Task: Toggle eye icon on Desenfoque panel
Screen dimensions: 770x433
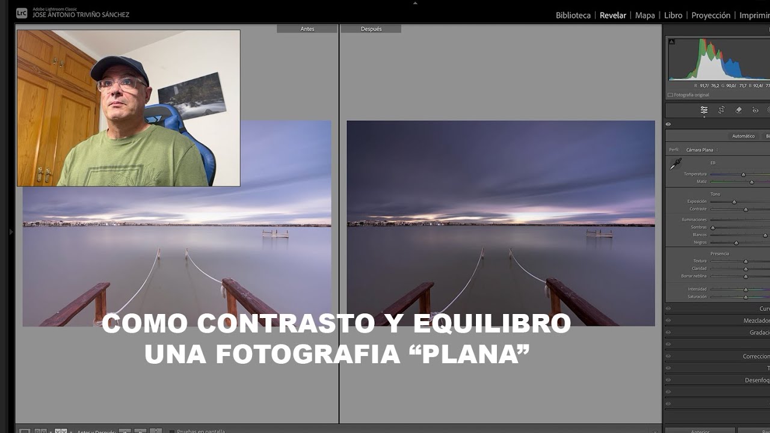Action: click(x=668, y=380)
